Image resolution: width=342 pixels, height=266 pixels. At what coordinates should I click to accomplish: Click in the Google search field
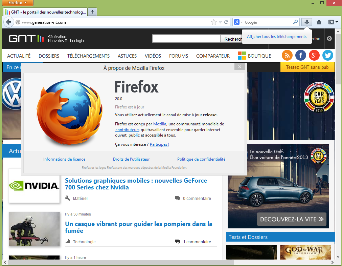pyautogui.click(x=267, y=22)
